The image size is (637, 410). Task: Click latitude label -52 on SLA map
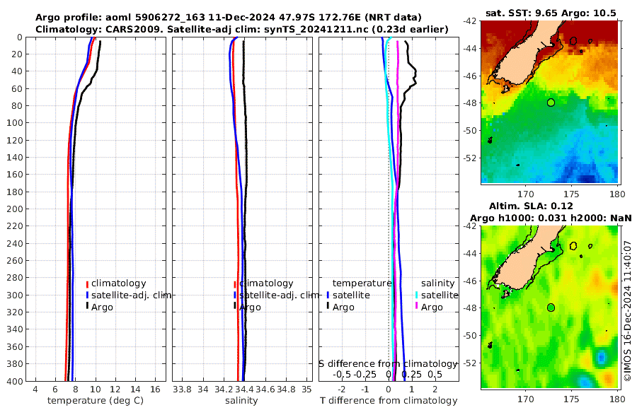[x=470, y=363]
